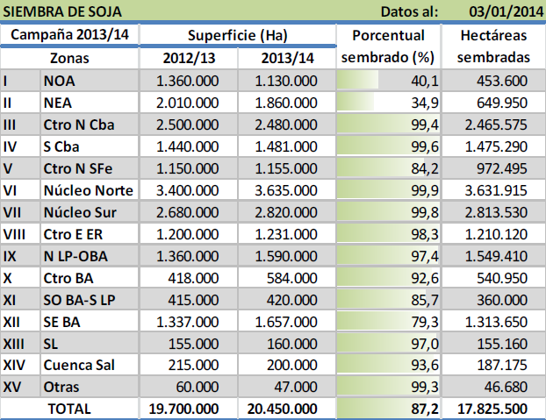Select the Superficie (Ha) column header
The height and width of the screenshot is (420, 546).
click(x=237, y=35)
